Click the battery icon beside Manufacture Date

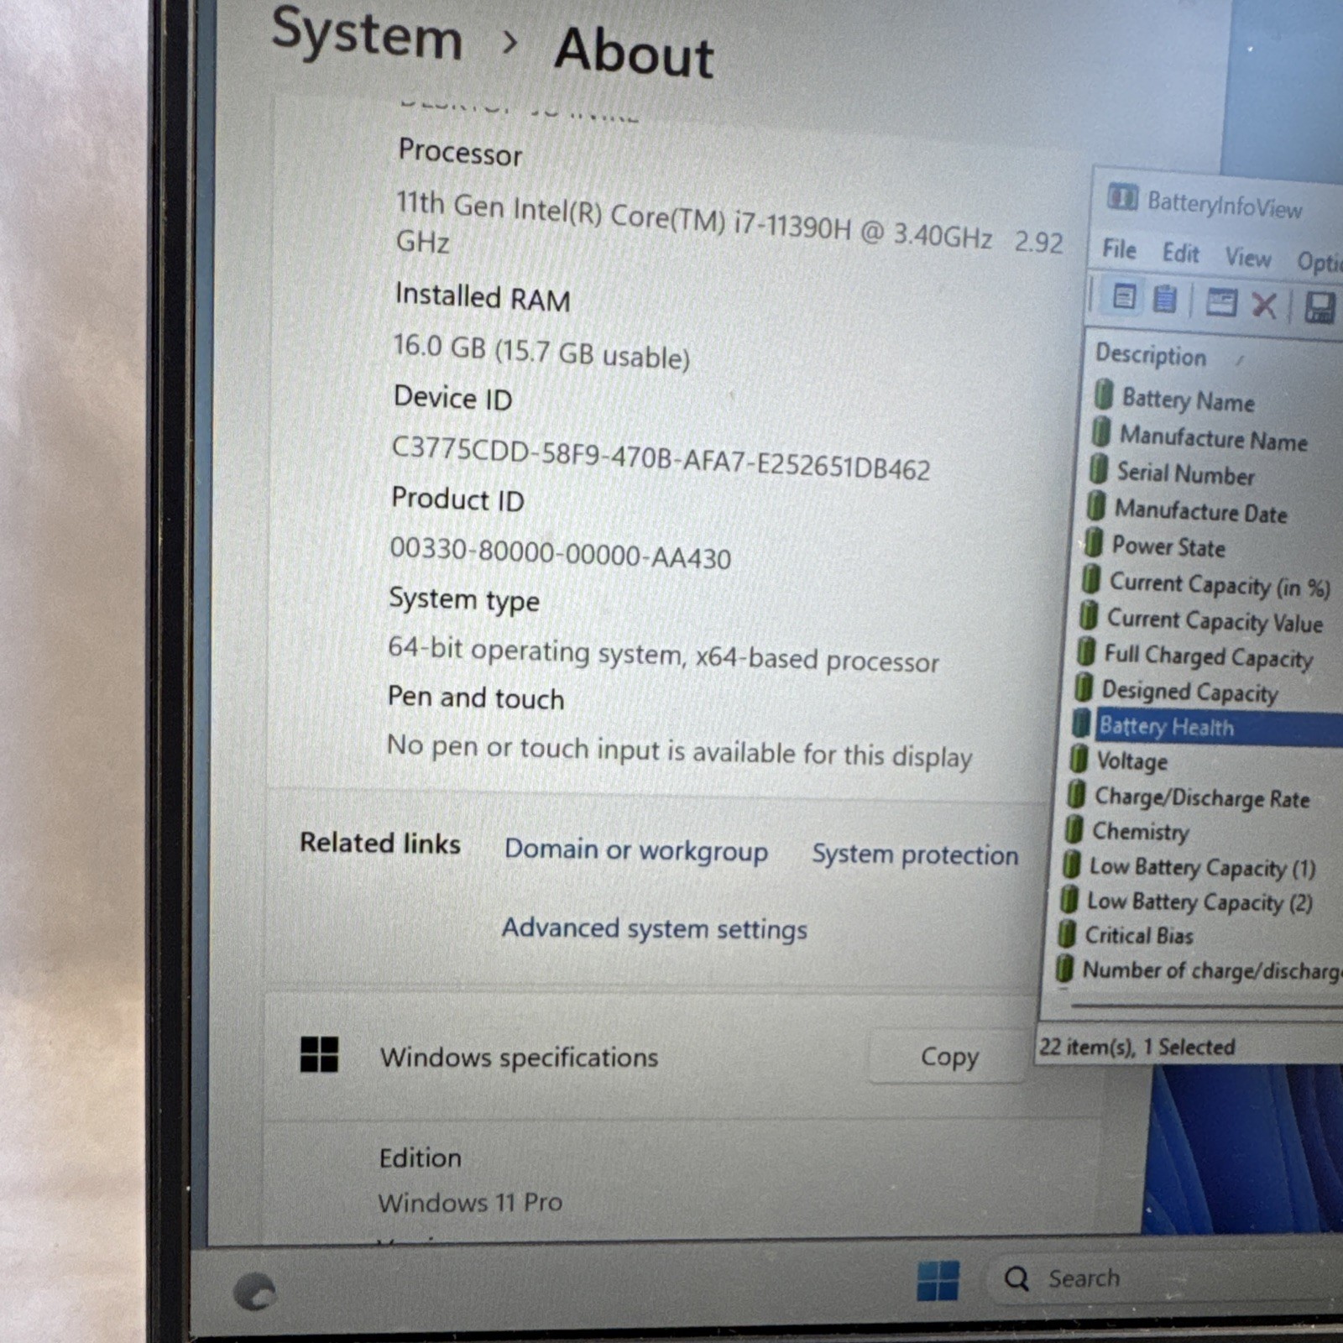point(1096,506)
